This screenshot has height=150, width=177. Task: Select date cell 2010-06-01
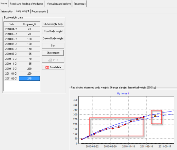coord(11,39)
